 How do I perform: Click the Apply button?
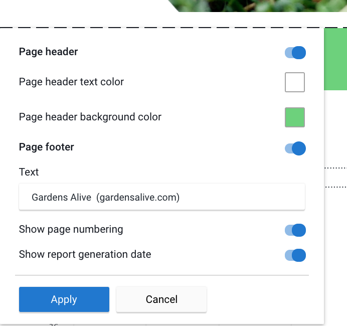[64, 299]
